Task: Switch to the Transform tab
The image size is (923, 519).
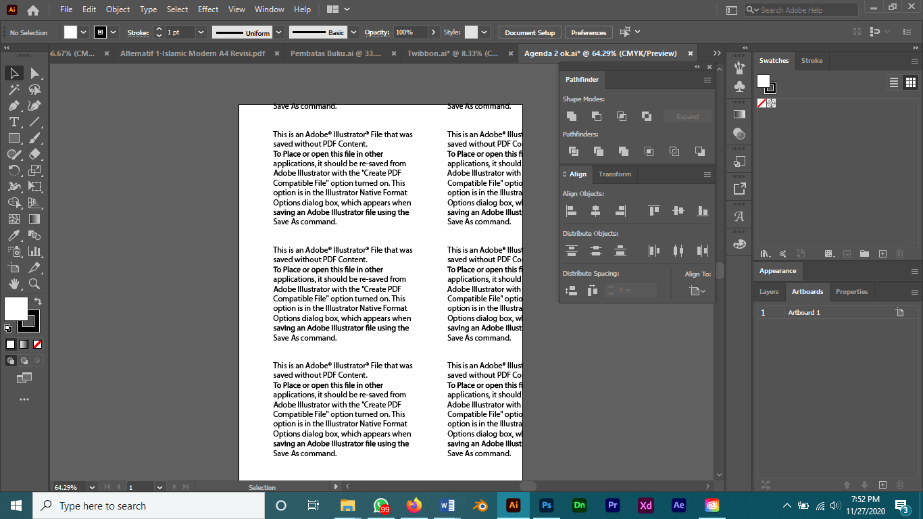Action: point(614,174)
